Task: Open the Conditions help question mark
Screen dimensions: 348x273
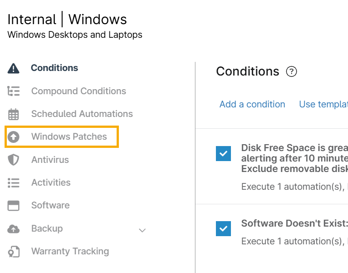Action: (292, 72)
